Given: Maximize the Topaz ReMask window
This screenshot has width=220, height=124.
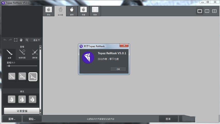Looking at the screenshot, I should [208, 2].
